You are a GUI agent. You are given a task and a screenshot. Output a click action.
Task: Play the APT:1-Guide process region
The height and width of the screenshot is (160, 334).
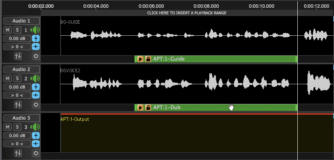(x=141, y=59)
